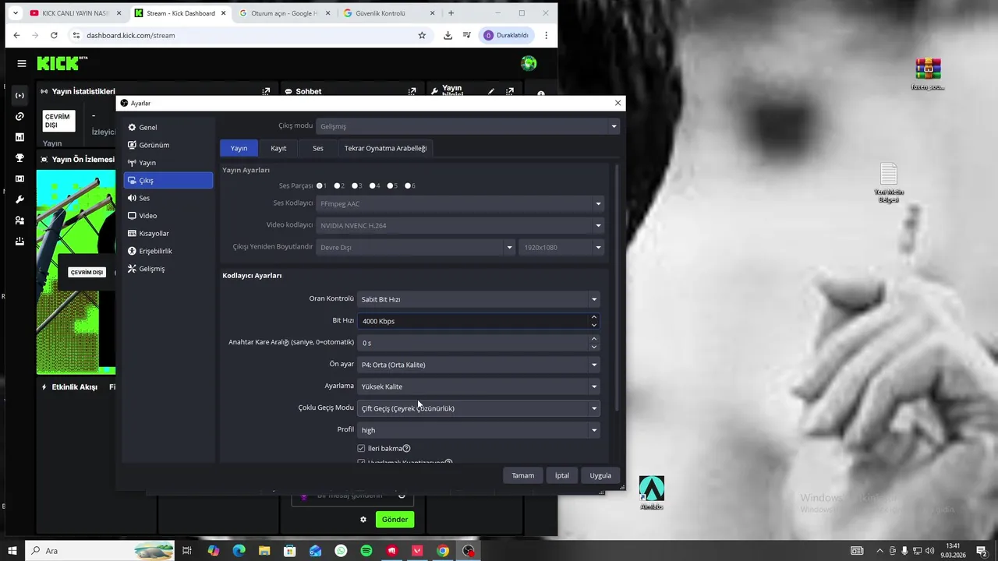Select audio track 3 radio button
Screen dimensions: 998x561
[356, 185]
